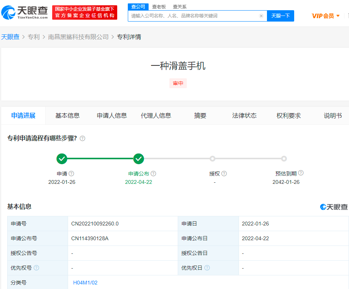Click help icon beside 授权 step label

(x=224, y=174)
